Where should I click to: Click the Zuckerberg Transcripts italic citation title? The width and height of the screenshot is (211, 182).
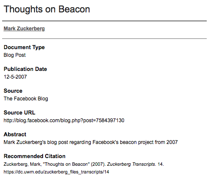[x=131, y=164]
